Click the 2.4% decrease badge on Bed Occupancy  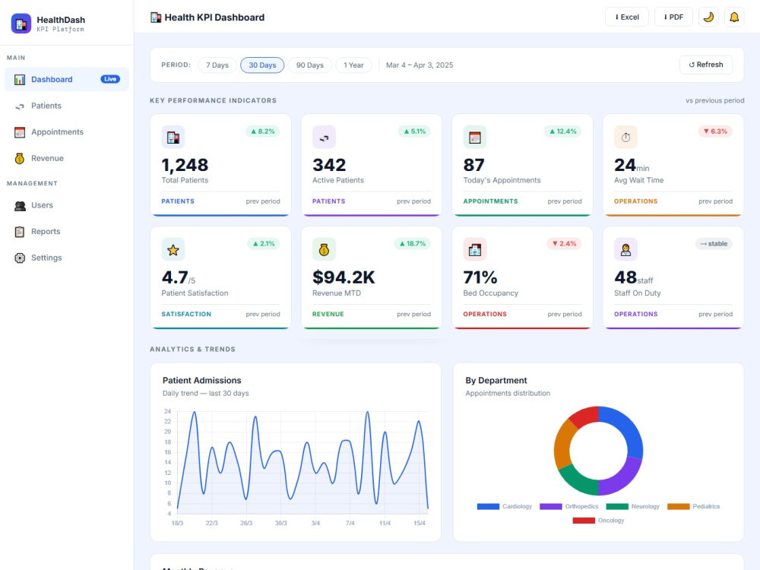564,244
